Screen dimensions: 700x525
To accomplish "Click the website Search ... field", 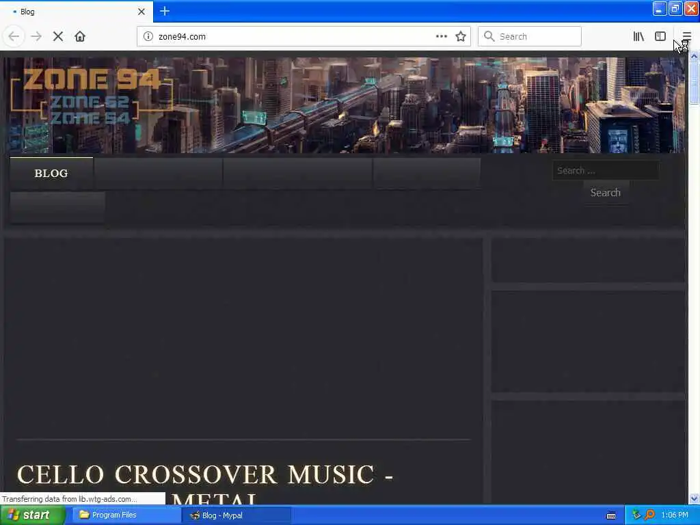I will click(606, 170).
